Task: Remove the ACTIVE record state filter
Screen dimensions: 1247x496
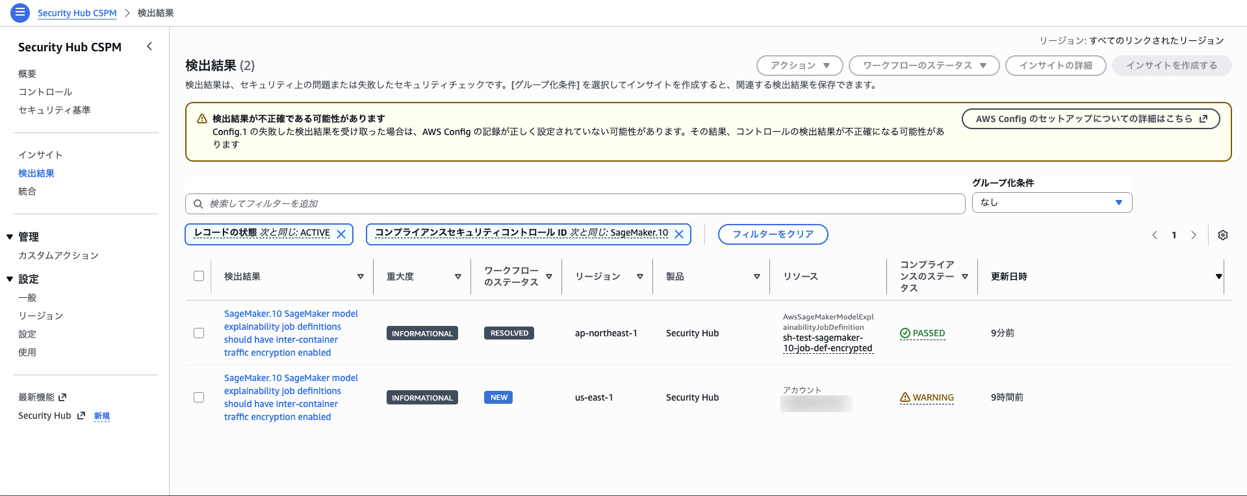Action: pyautogui.click(x=341, y=234)
